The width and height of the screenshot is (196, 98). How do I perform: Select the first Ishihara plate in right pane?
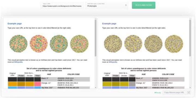pos(113,44)
